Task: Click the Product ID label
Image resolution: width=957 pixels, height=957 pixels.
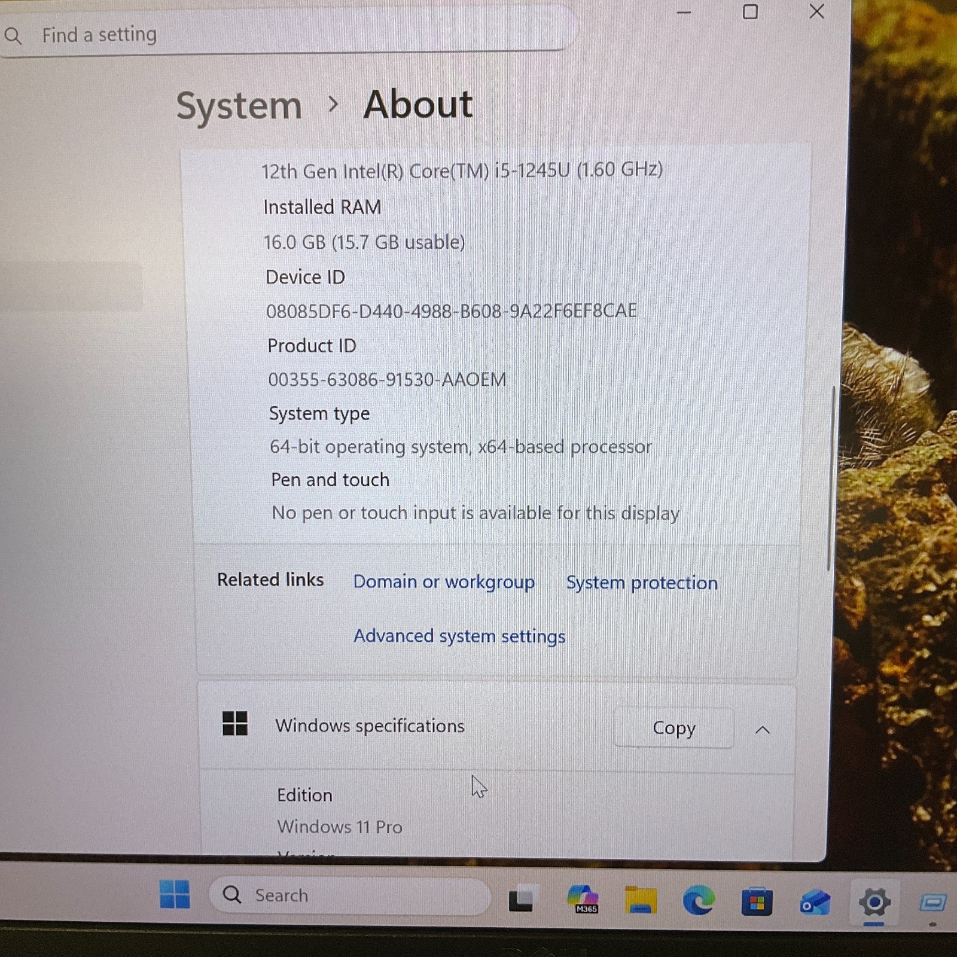Action: (312, 346)
